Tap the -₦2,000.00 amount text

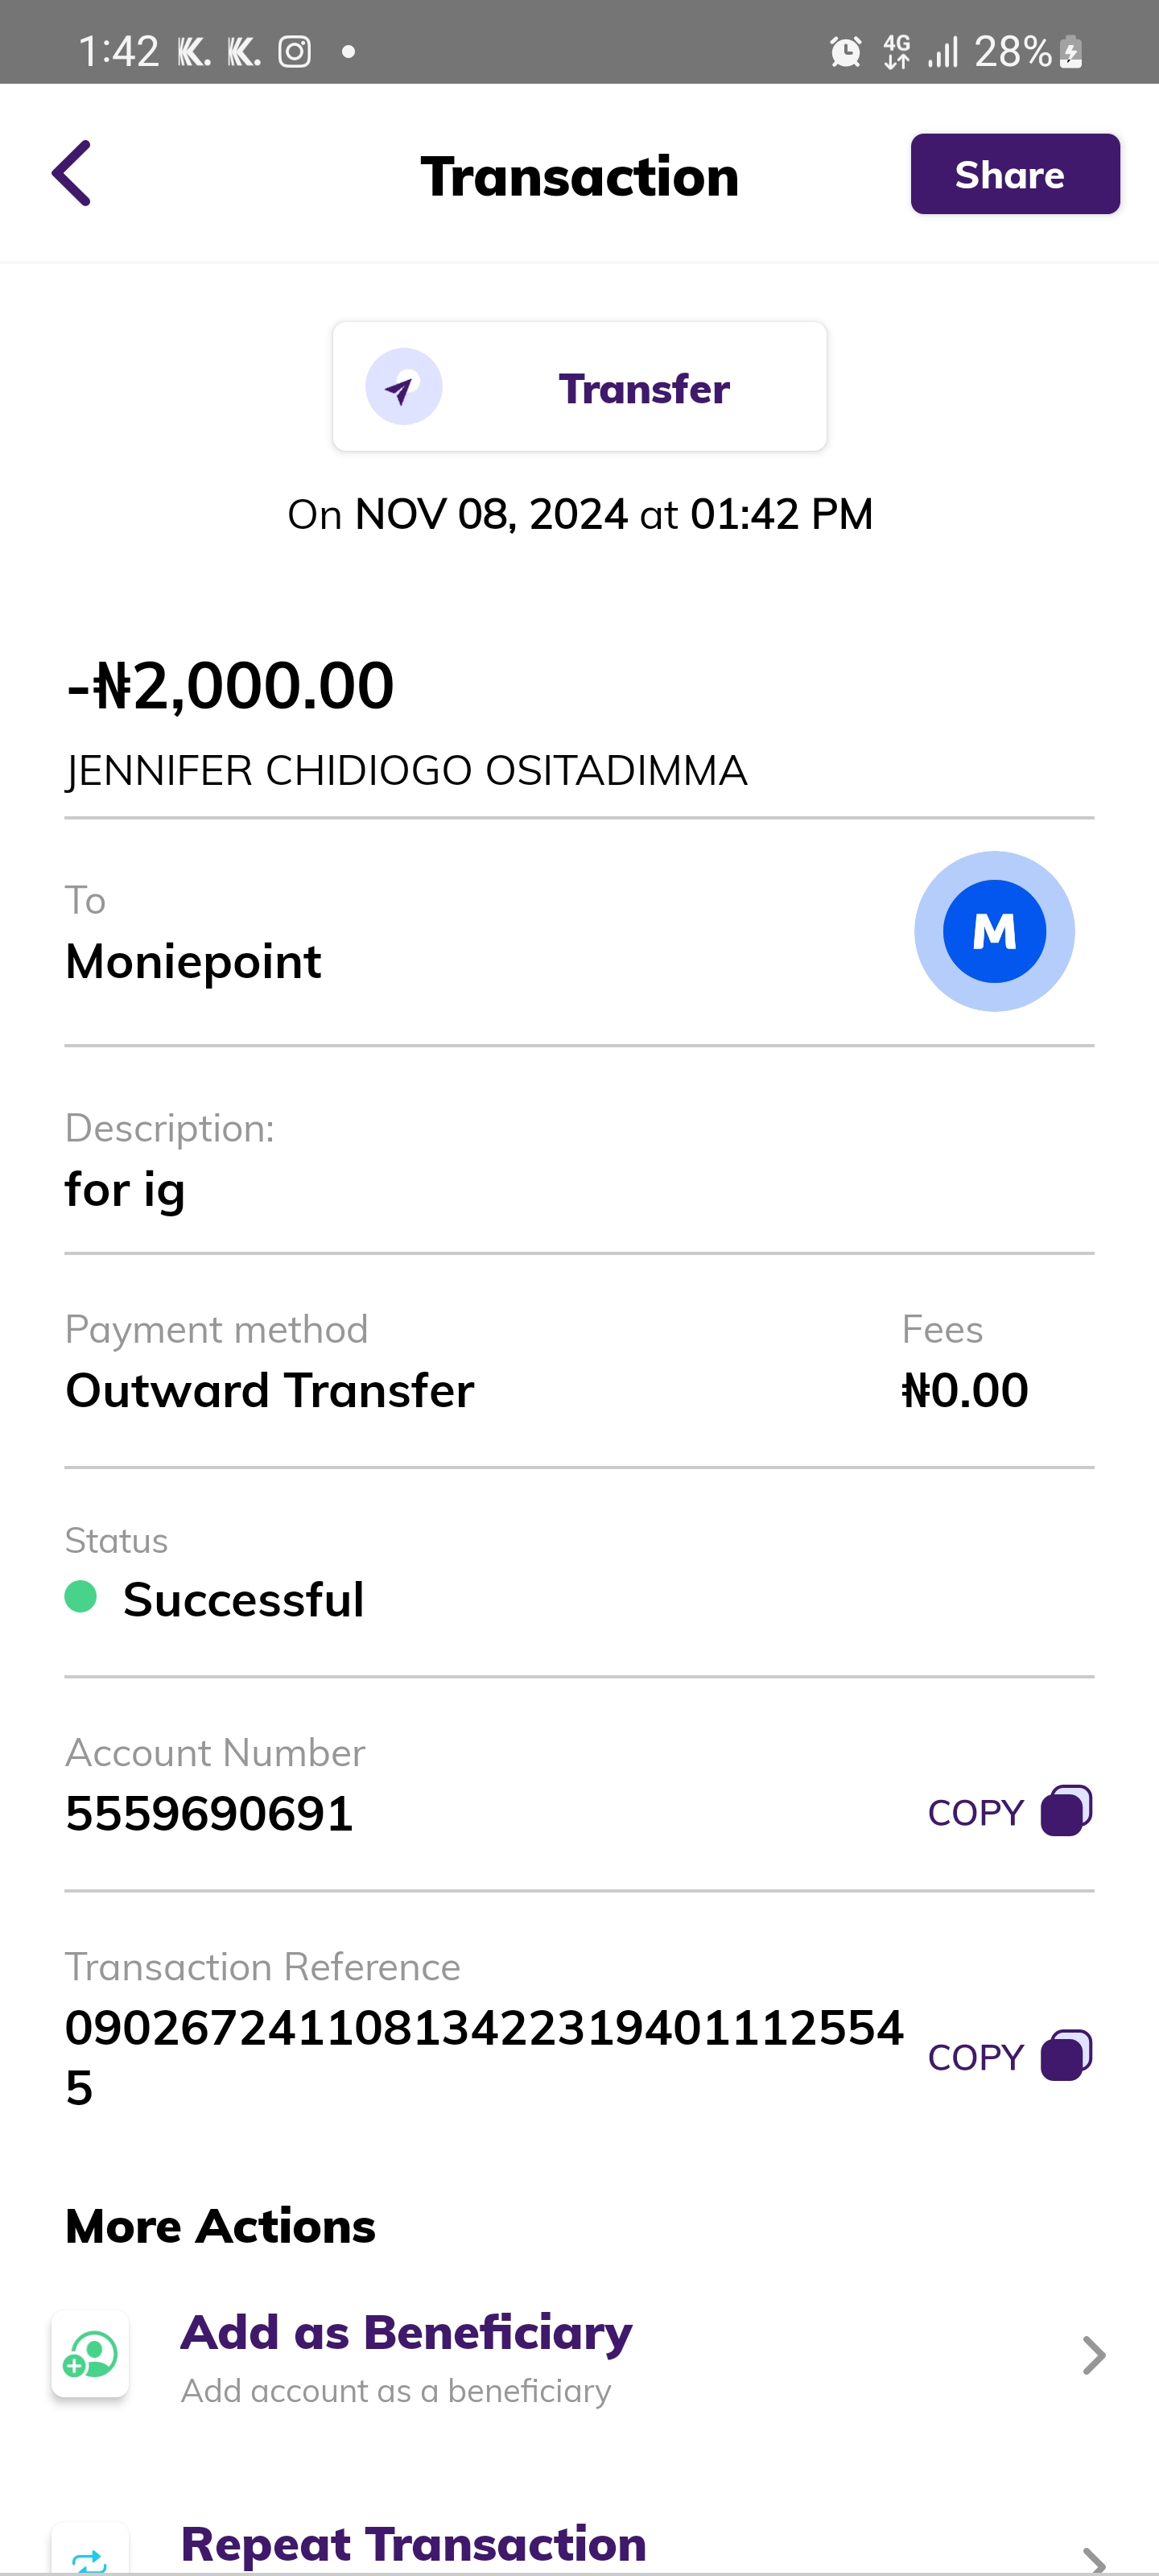pos(231,686)
